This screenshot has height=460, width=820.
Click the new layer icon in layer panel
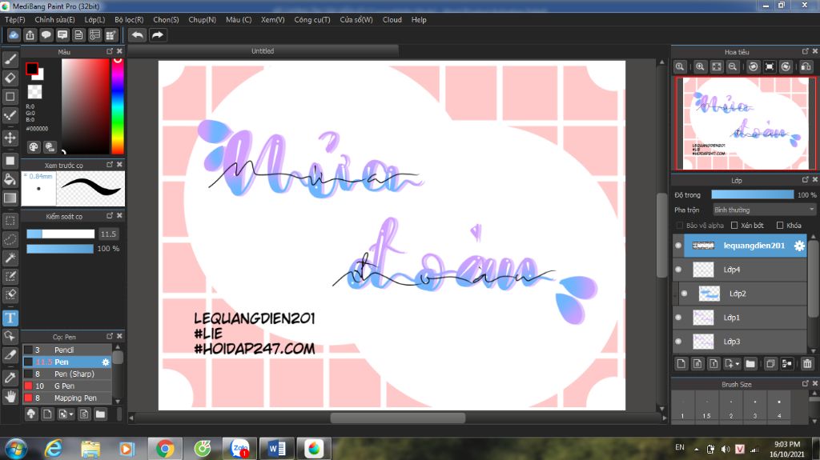[x=681, y=364]
